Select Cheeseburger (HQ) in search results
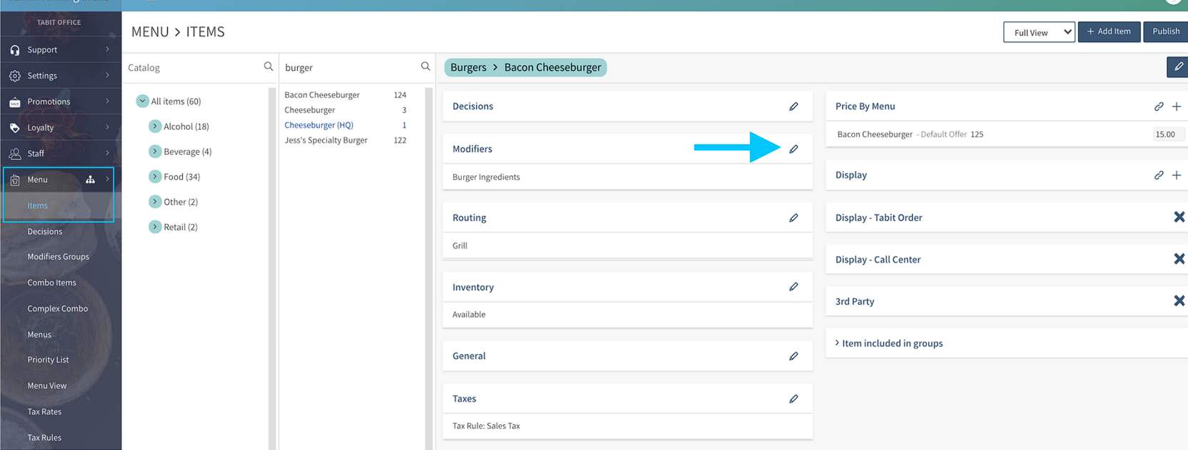 click(319, 125)
